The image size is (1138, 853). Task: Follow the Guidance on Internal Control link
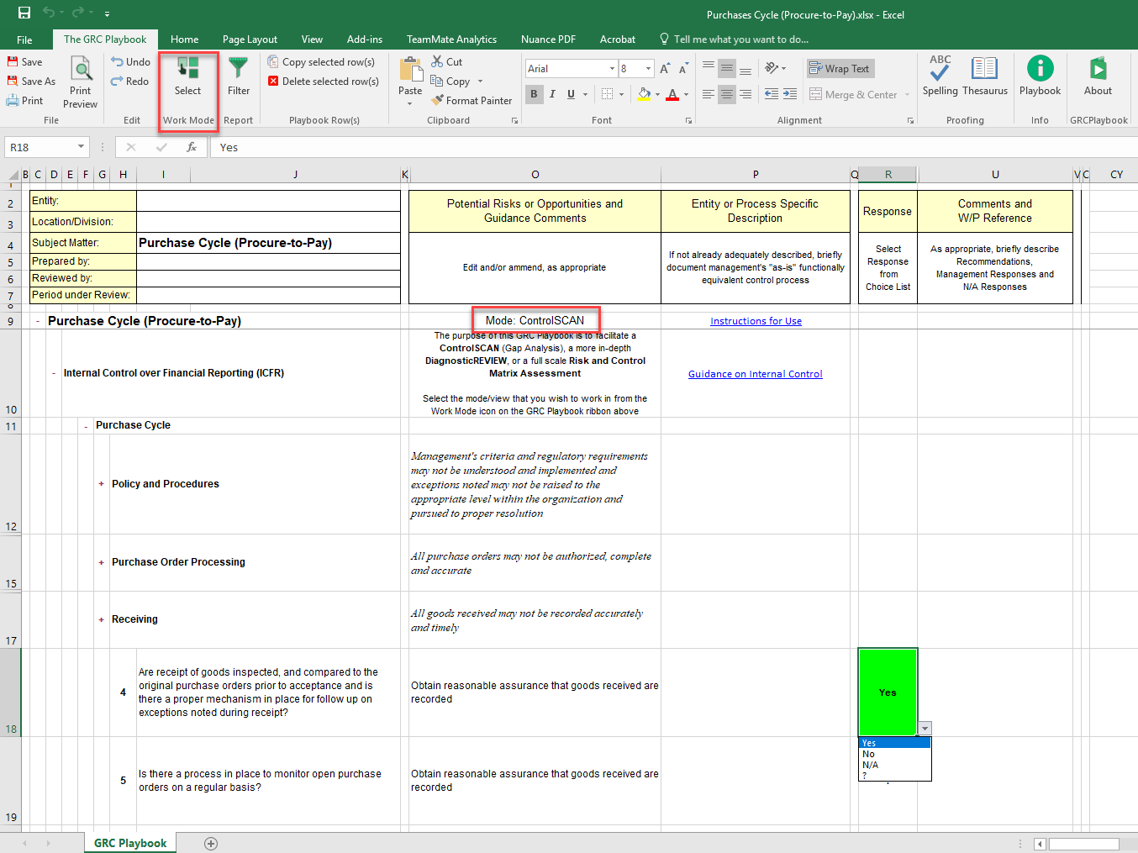755,374
